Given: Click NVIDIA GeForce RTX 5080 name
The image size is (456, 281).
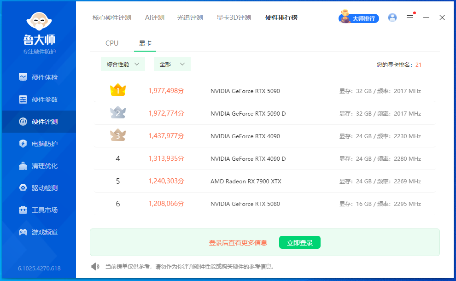Looking at the screenshot, I should (245, 204).
